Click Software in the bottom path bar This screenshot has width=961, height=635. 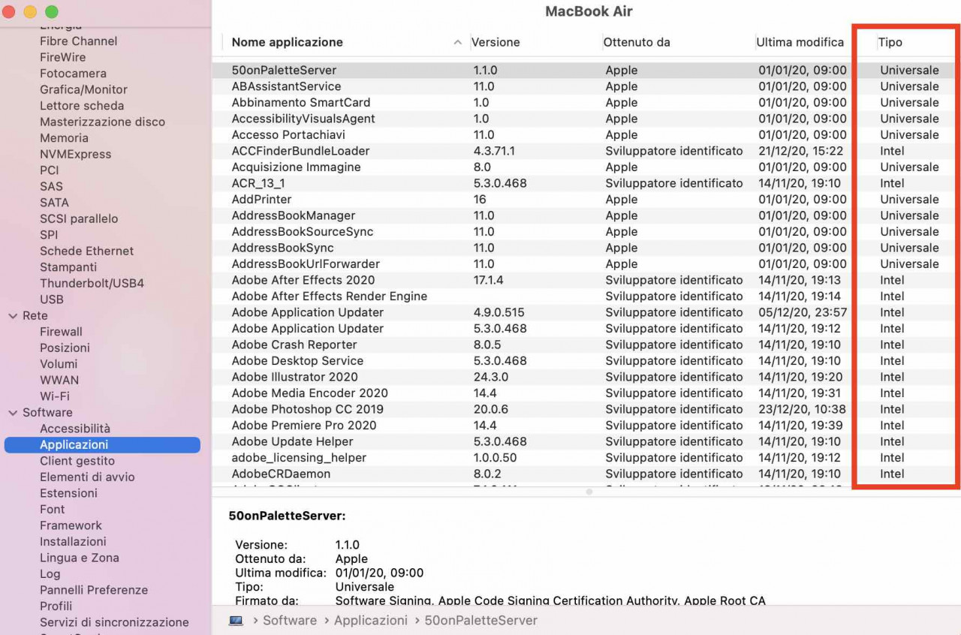click(x=290, y=621)
